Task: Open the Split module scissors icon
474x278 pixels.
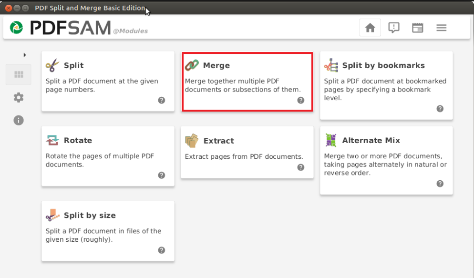Action: (52, 65)
